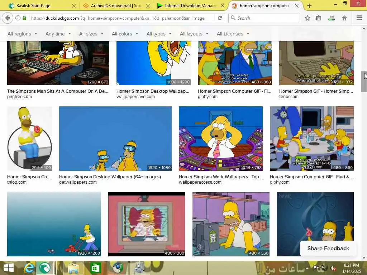367x275 pixels.
Task: Click the Share Feedback button
Action: [328, 249]
